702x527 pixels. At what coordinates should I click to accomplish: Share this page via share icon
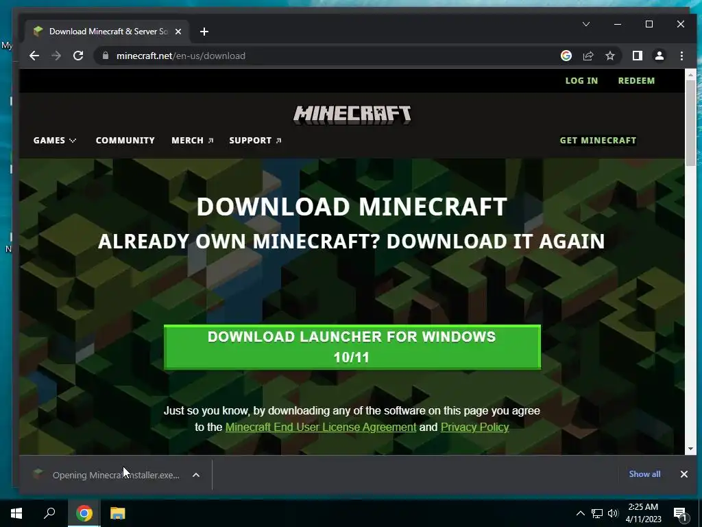coord(588,56)
